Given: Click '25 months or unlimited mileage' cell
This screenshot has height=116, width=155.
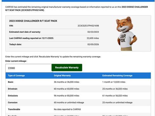Looking at the screenshot, I should [x=117, y=102].
